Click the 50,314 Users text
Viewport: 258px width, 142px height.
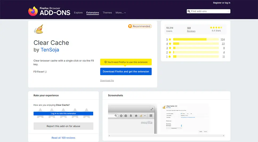pyautogui.click(x=170, y=29)
